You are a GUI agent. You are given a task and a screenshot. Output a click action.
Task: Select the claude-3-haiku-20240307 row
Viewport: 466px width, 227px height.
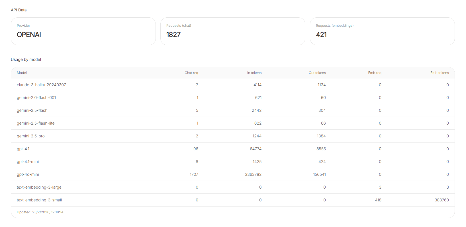232,85
